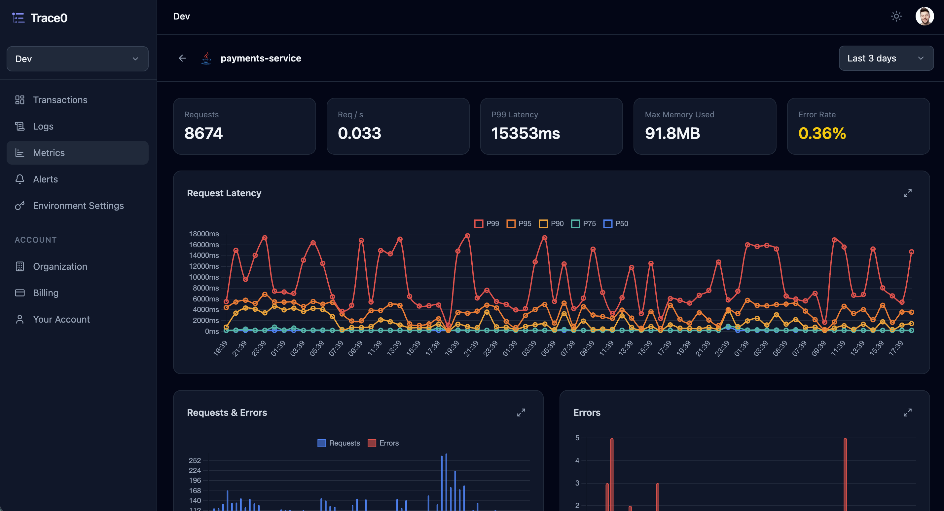Toggle the Requests legend series

pyautogui.click(x=339, y=443)
